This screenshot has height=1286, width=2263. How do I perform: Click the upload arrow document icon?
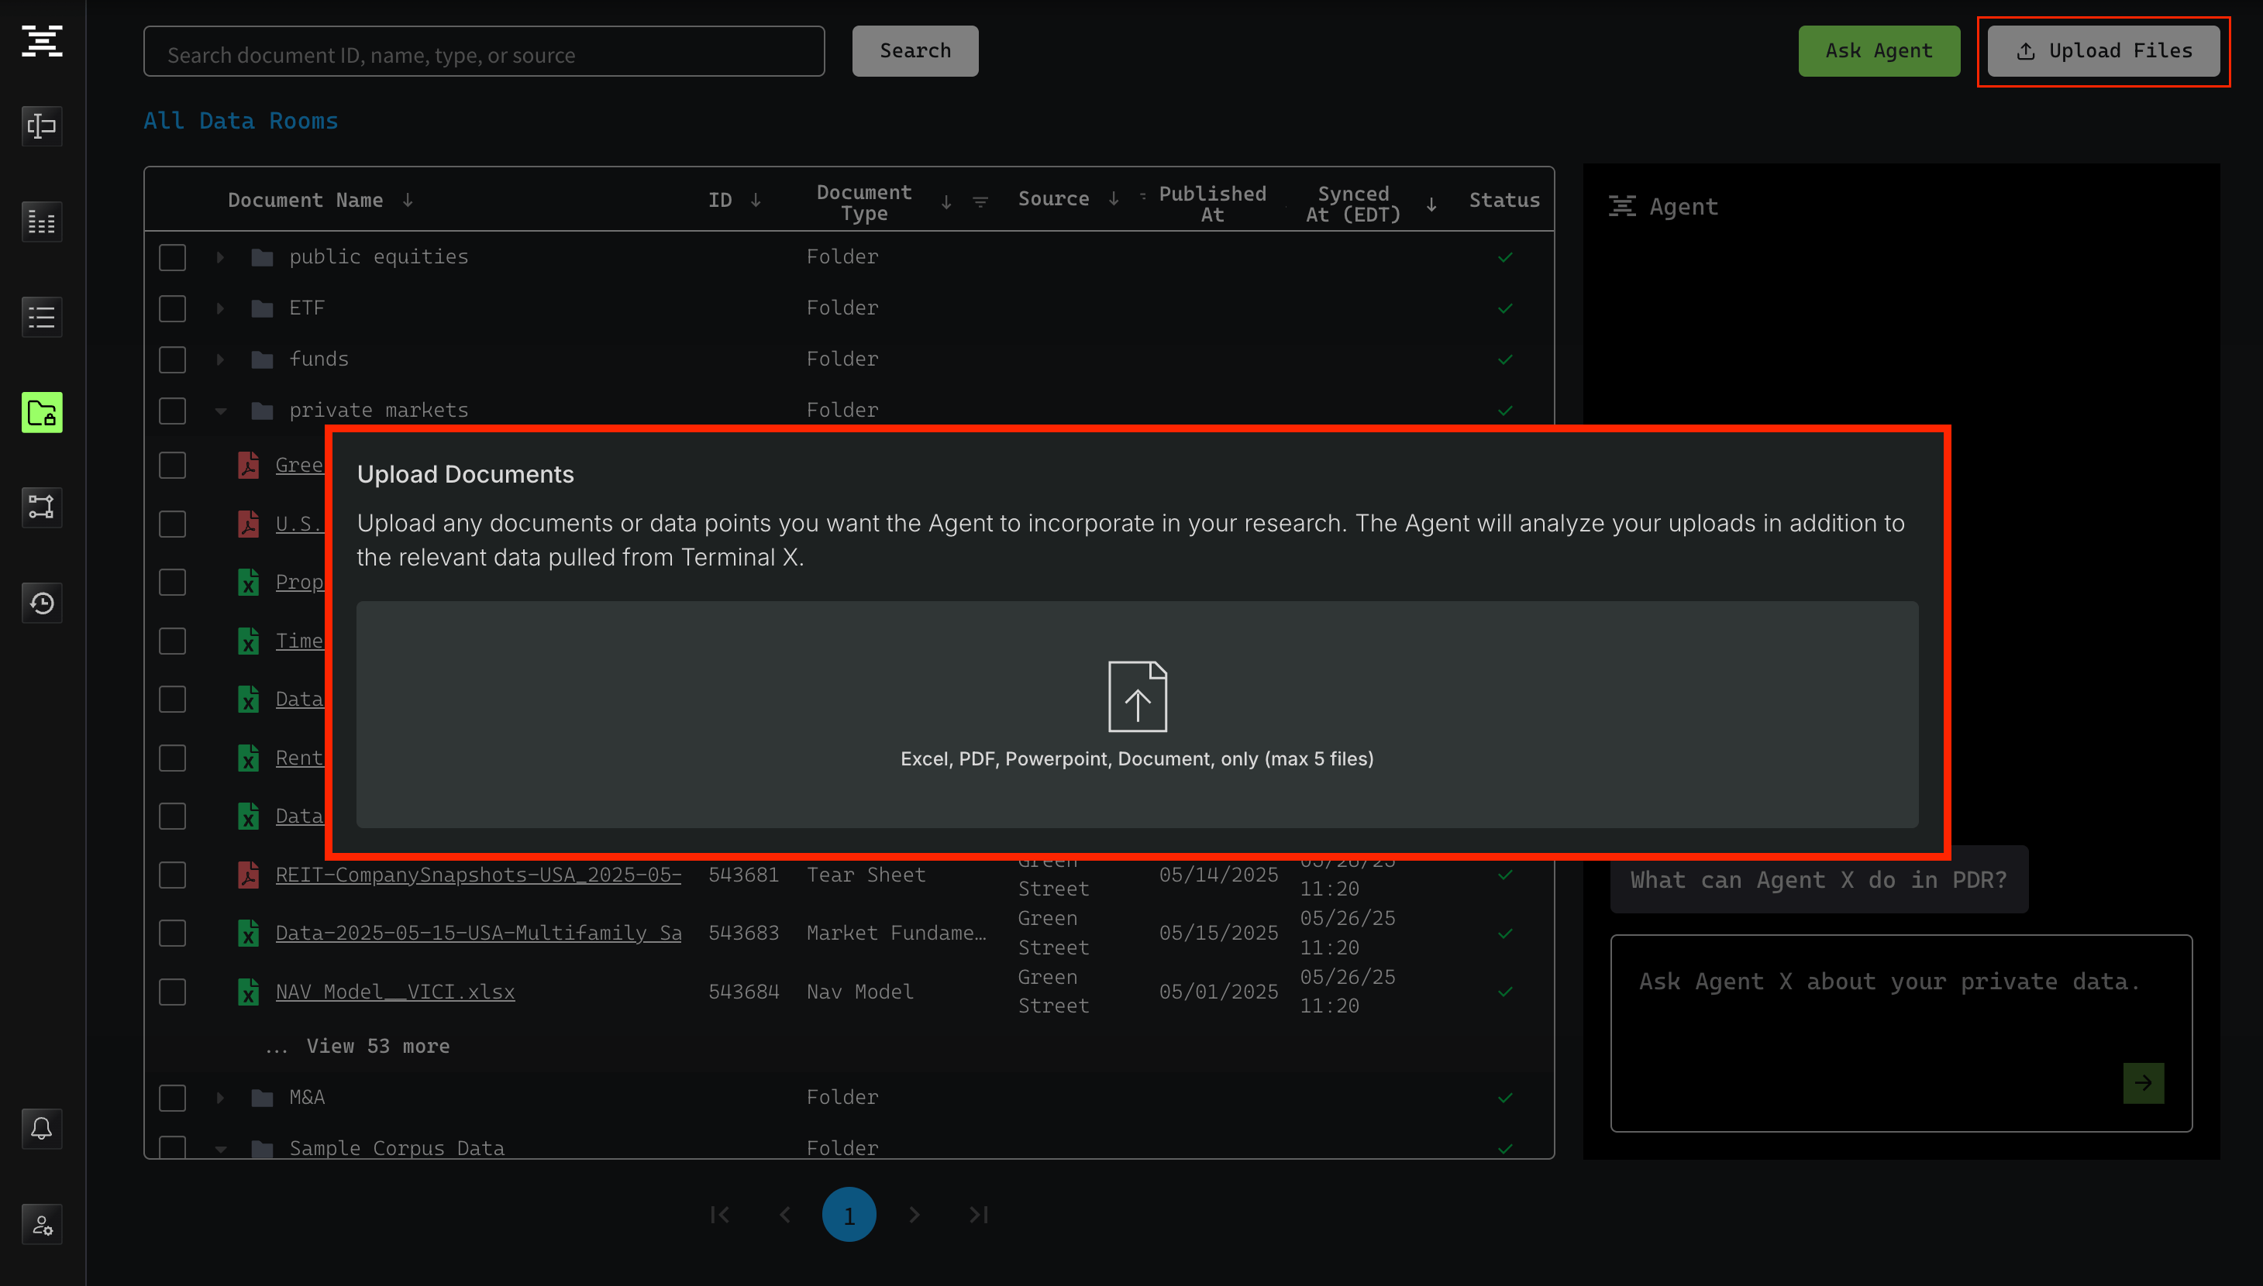(1137, 696)
